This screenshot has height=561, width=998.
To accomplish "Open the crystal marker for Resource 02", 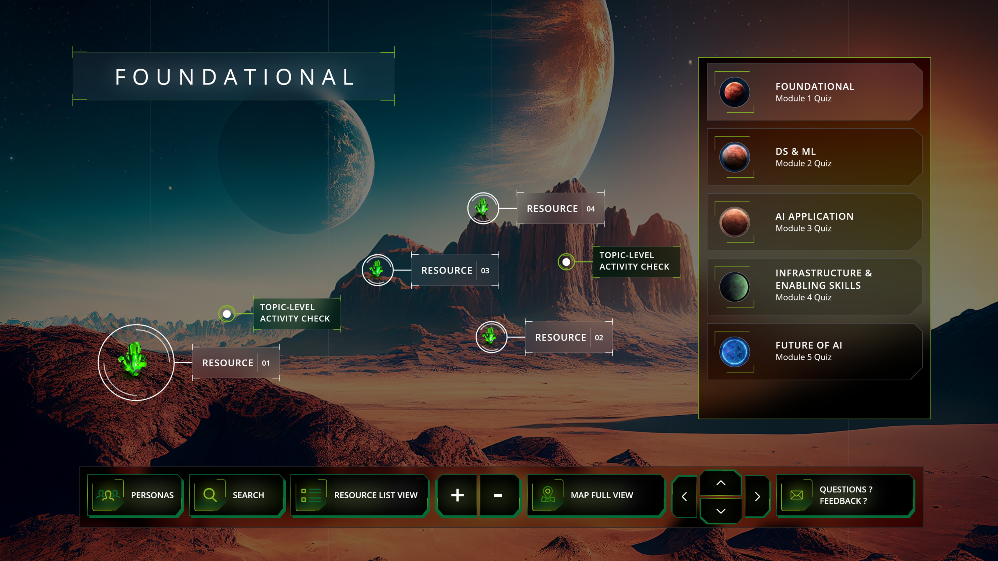I will click(x=491, y=337).
